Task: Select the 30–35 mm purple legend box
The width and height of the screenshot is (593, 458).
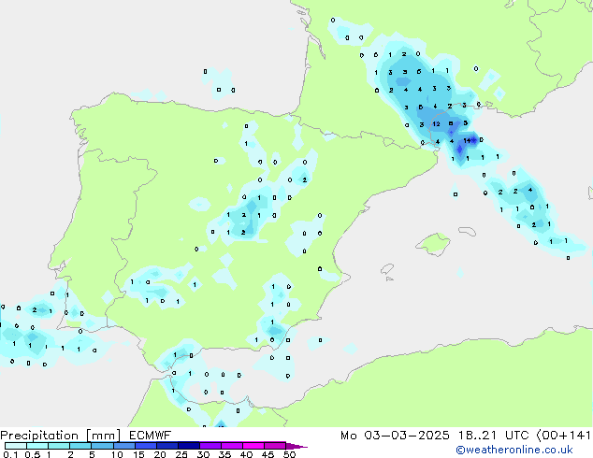Action: coord(210,446)
